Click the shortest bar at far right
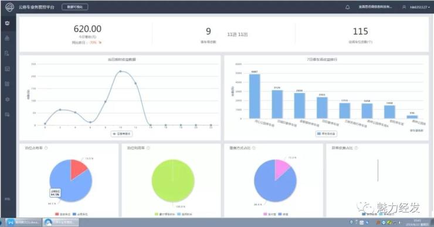The image size is (434, 227). point(412,117)
